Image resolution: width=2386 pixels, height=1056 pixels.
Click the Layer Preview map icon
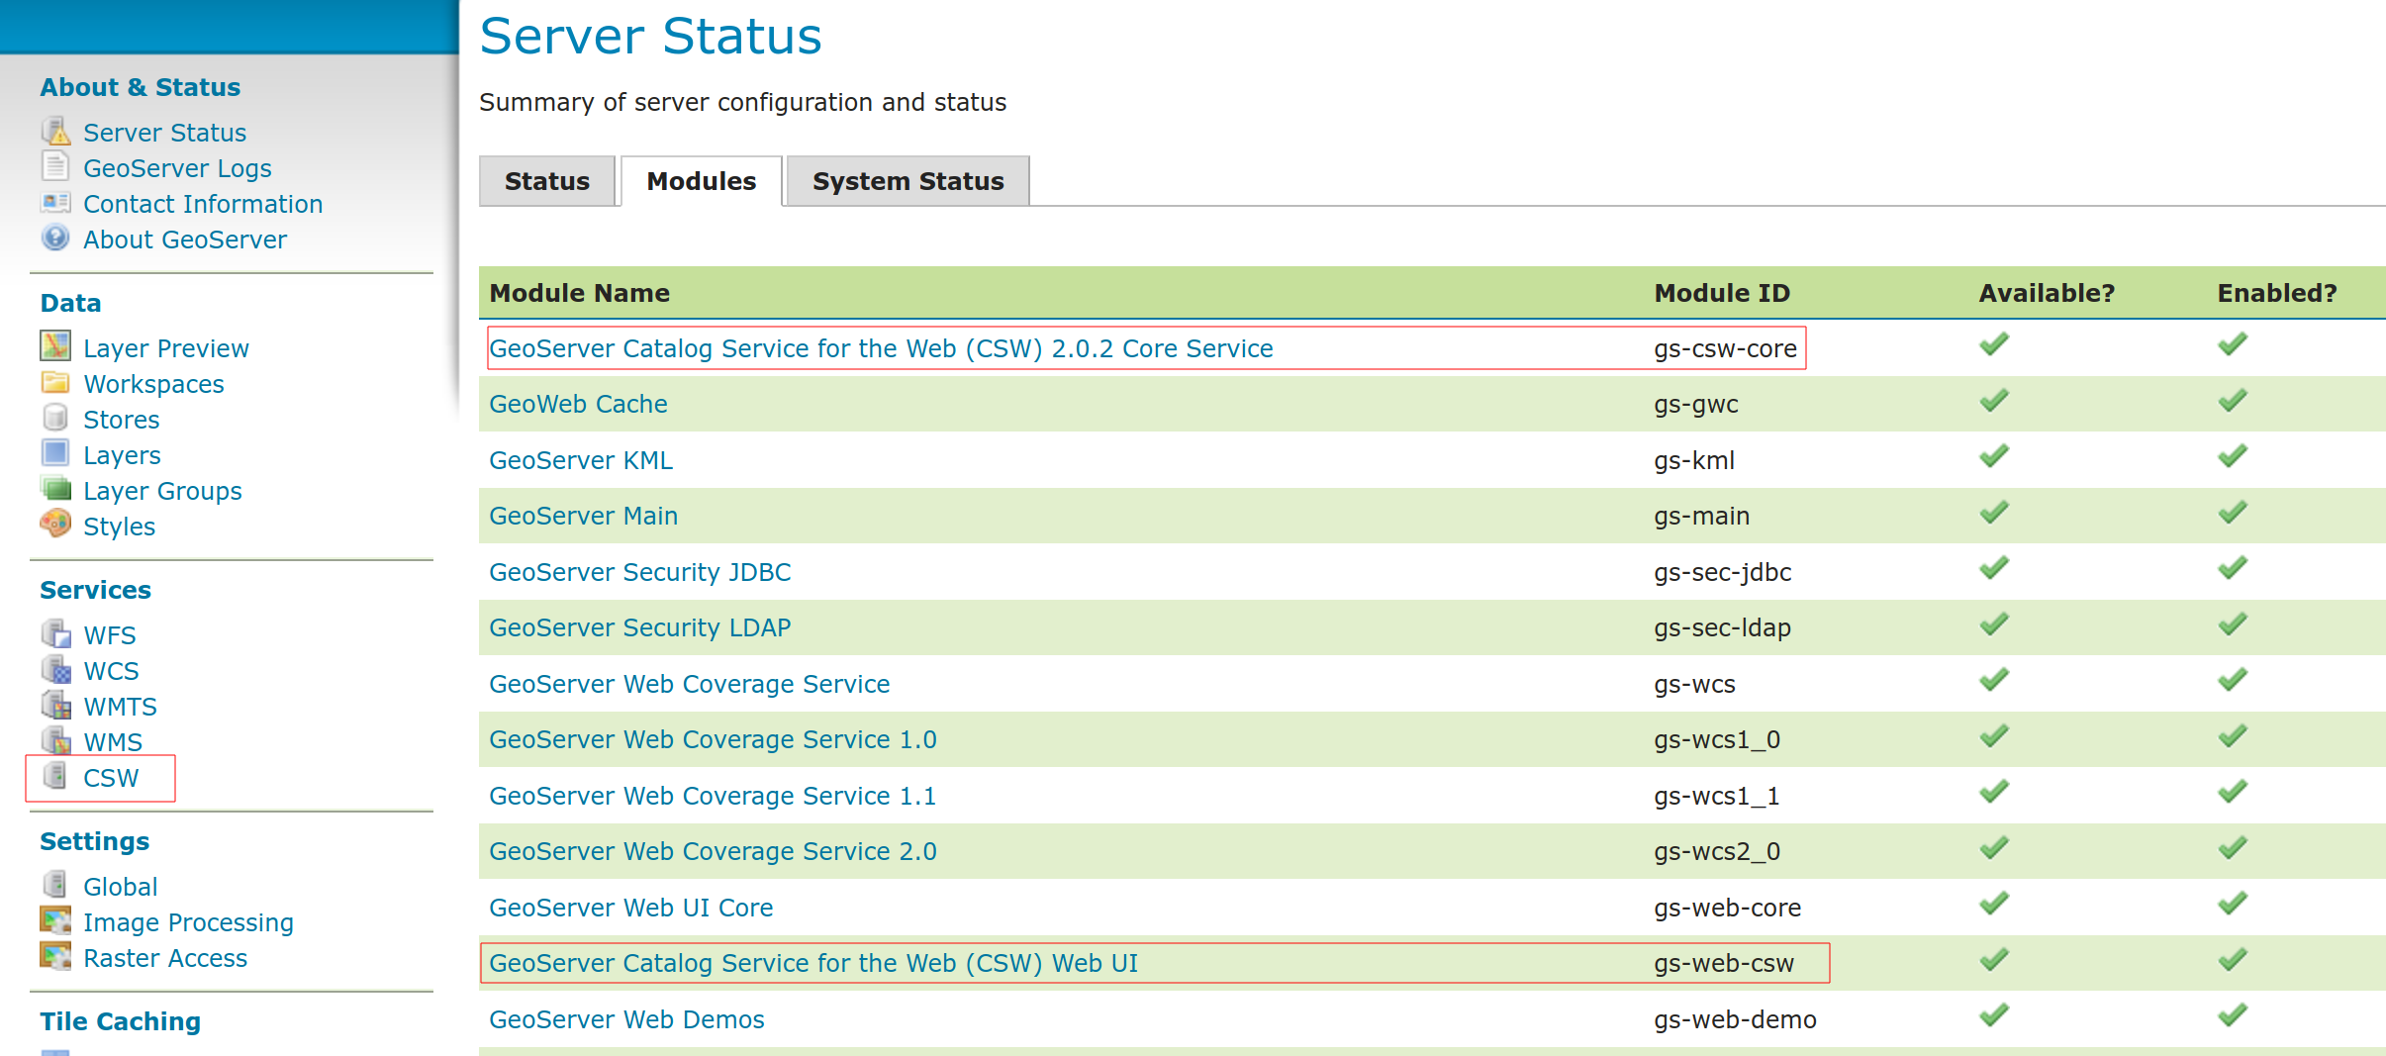click(x=55, y=346)
